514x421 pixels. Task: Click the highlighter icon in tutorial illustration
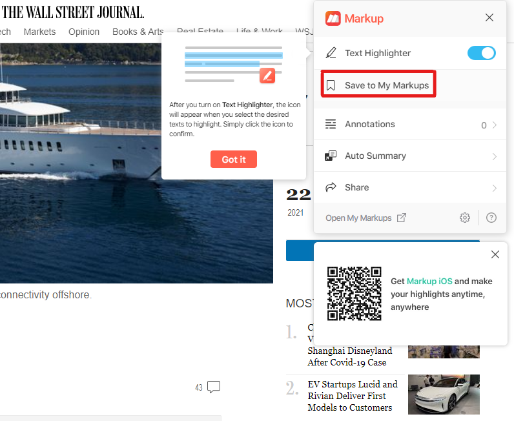click(x=267, y=76)
